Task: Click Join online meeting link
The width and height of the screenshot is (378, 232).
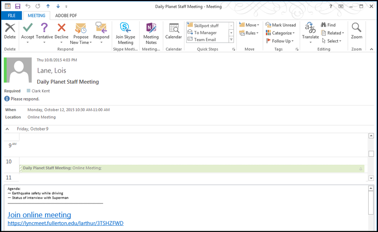Action: [39, 215]
